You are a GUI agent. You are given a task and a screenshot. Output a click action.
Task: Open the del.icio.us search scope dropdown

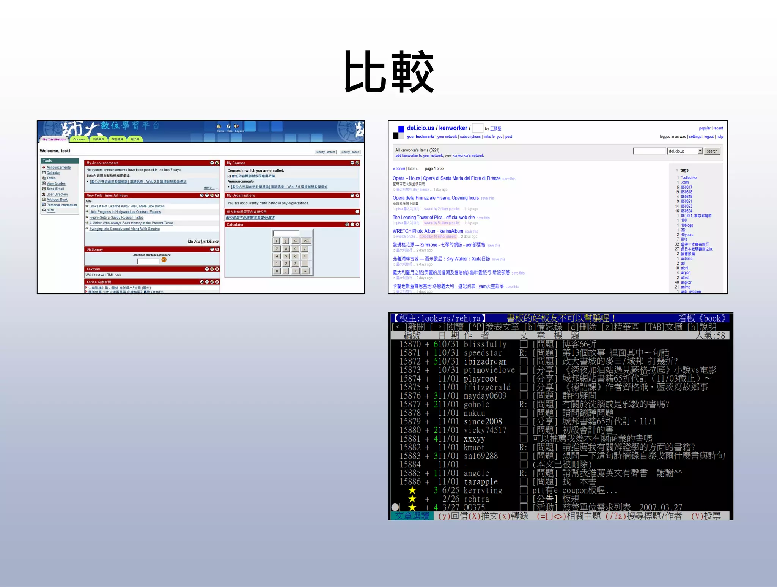pos(700,151)
